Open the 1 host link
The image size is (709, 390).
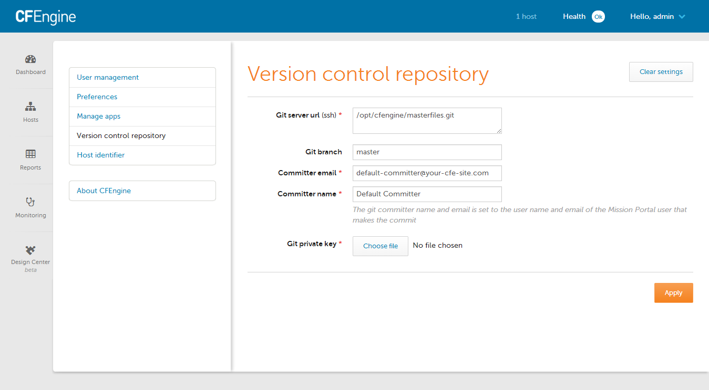526,17
